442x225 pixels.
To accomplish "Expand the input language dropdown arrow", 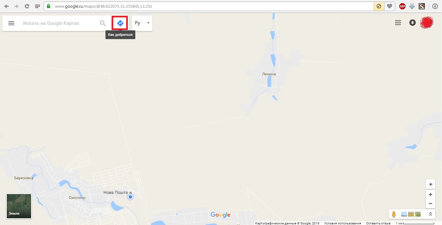I will click(x=148, y=23).
